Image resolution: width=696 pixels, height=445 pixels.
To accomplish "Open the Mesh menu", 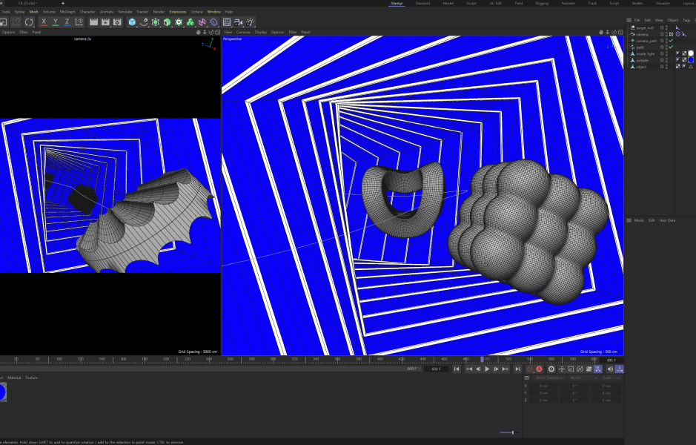I will pyautogui.click(x=34, y=12).
